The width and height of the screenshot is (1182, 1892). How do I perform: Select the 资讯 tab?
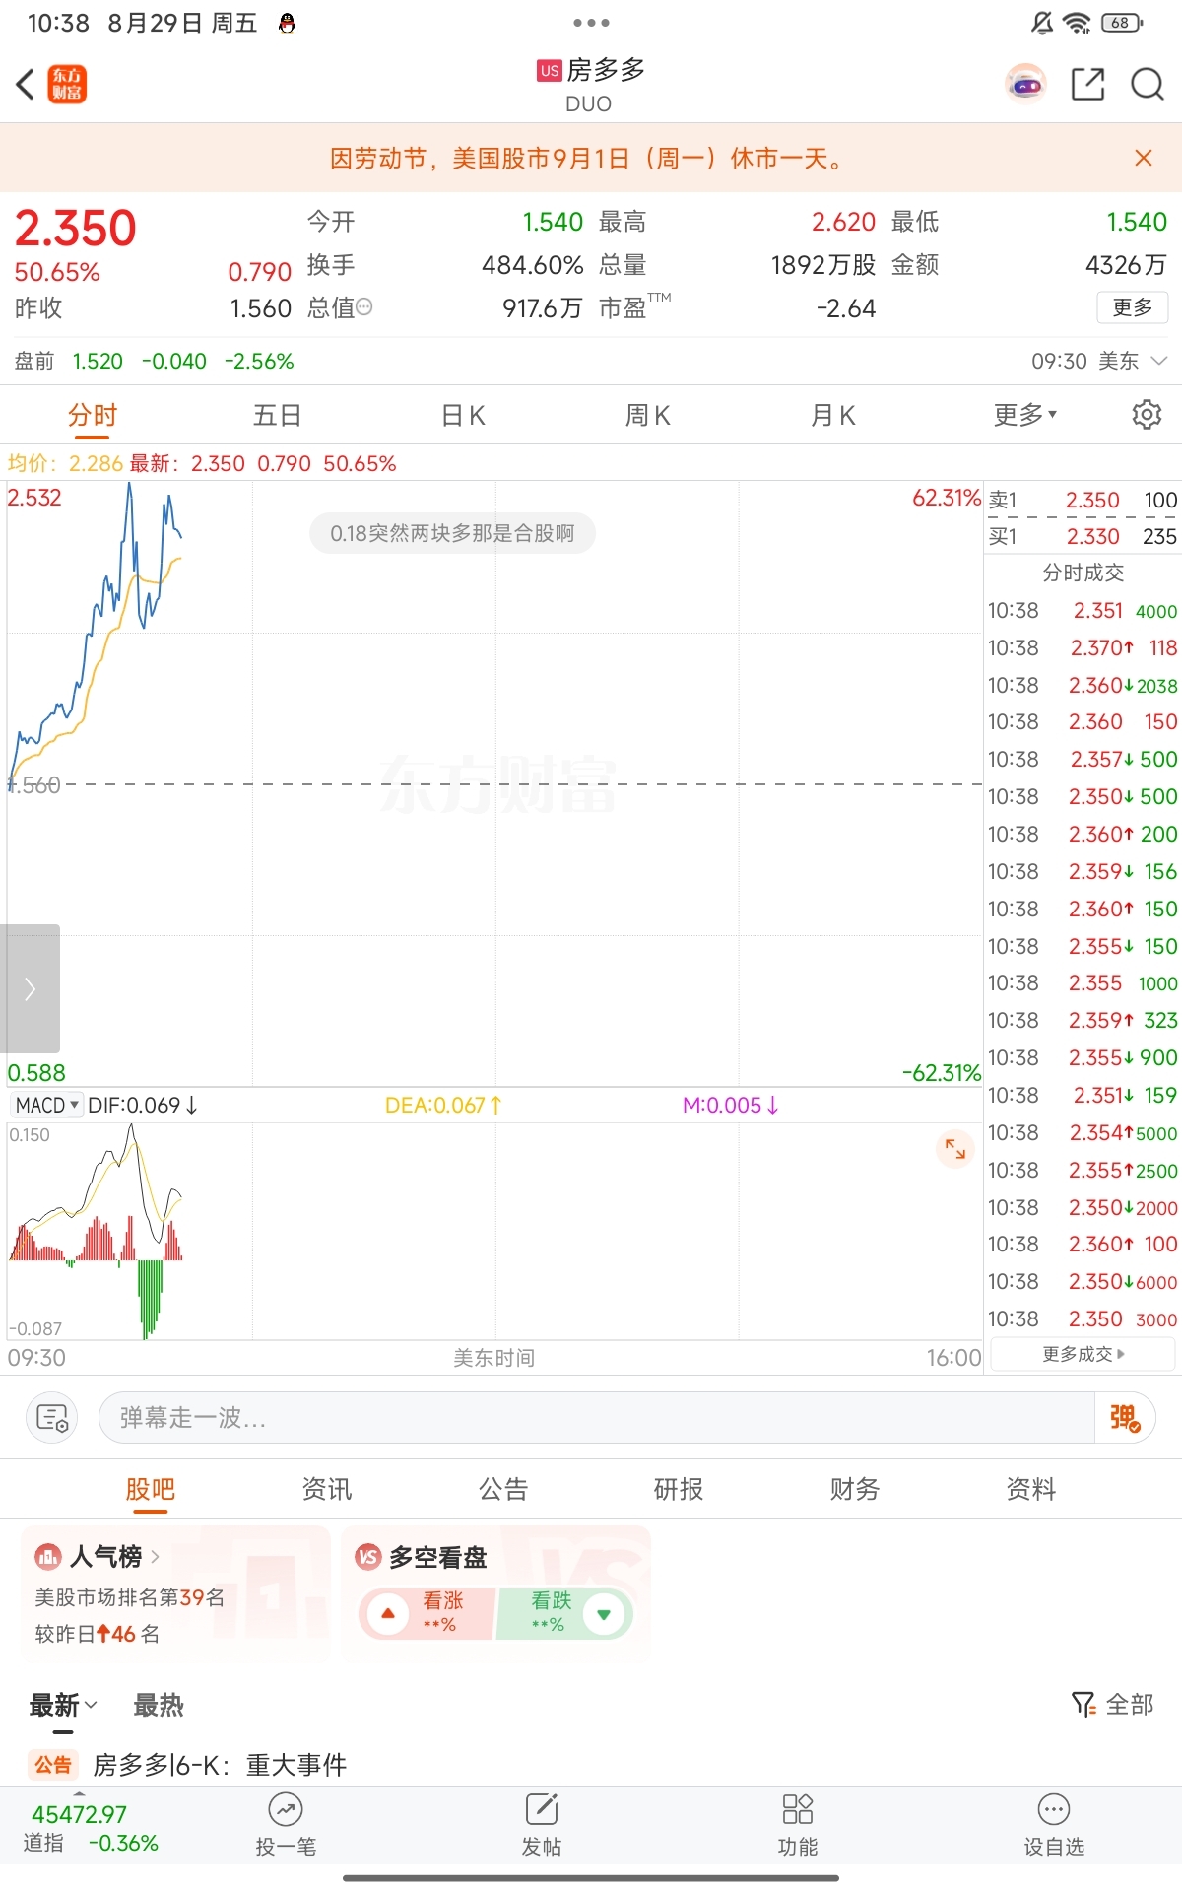[327, 1489]
